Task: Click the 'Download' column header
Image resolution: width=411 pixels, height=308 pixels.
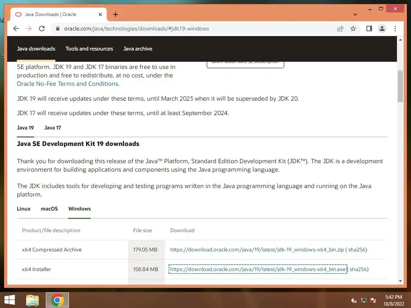Action: (x=182, y=231)
